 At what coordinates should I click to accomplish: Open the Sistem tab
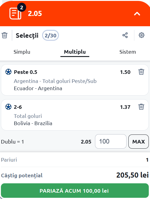pos(128,52)
